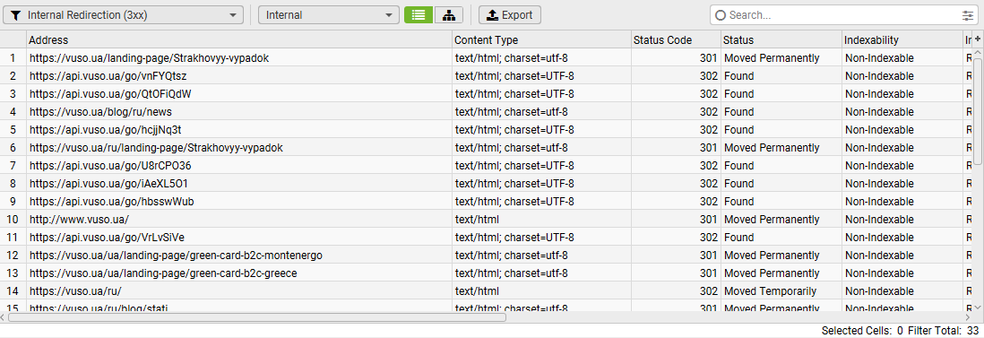984x338 pixels.
Task: Sort by Status Code column header
Action: pyautogui.click(x=676, y=39)
